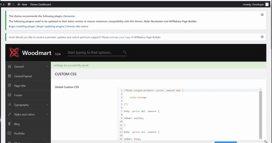Click the color:orange code line
Viewport: 272px width, 143px height.
pos(138,97)
